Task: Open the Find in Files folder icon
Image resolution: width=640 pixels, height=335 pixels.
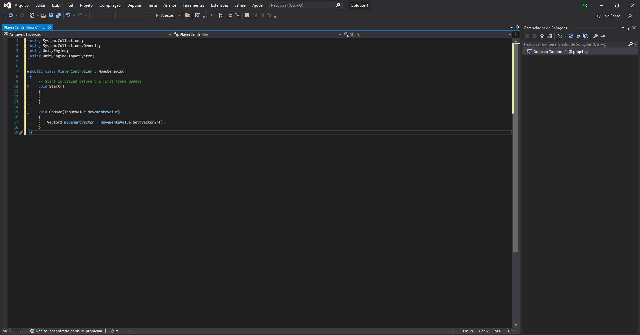Action: (188, 15)
